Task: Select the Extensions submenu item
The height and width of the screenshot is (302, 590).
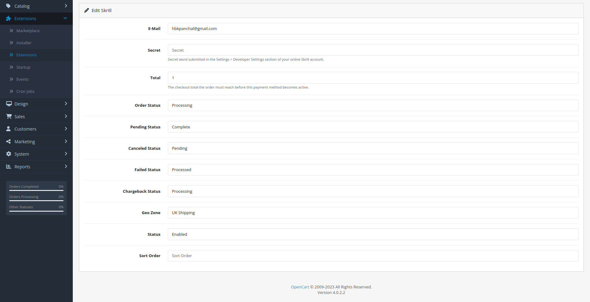Action: pos(36,55)
